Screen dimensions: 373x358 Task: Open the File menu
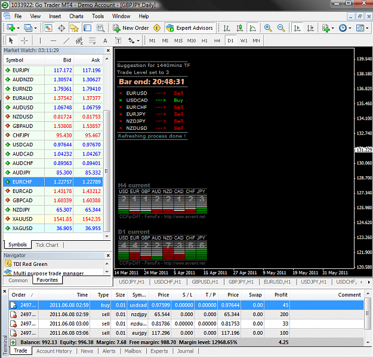click(18, 16)
